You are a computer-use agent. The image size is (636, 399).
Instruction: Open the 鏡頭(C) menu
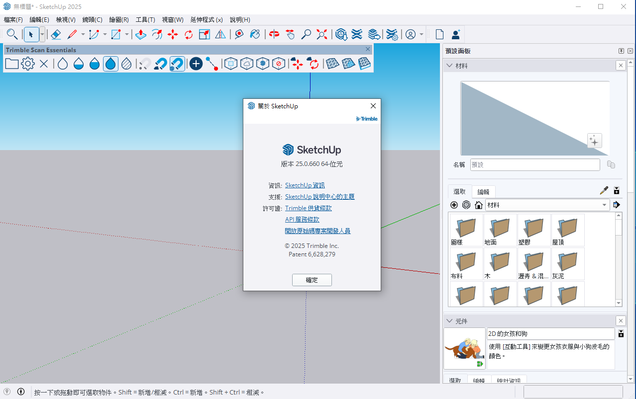point(92,20)
